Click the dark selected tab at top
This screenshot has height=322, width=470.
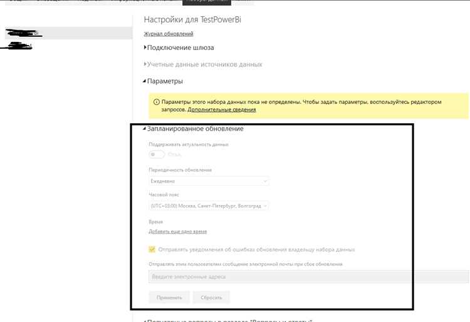pyautogui.click(x=207, y=2)
